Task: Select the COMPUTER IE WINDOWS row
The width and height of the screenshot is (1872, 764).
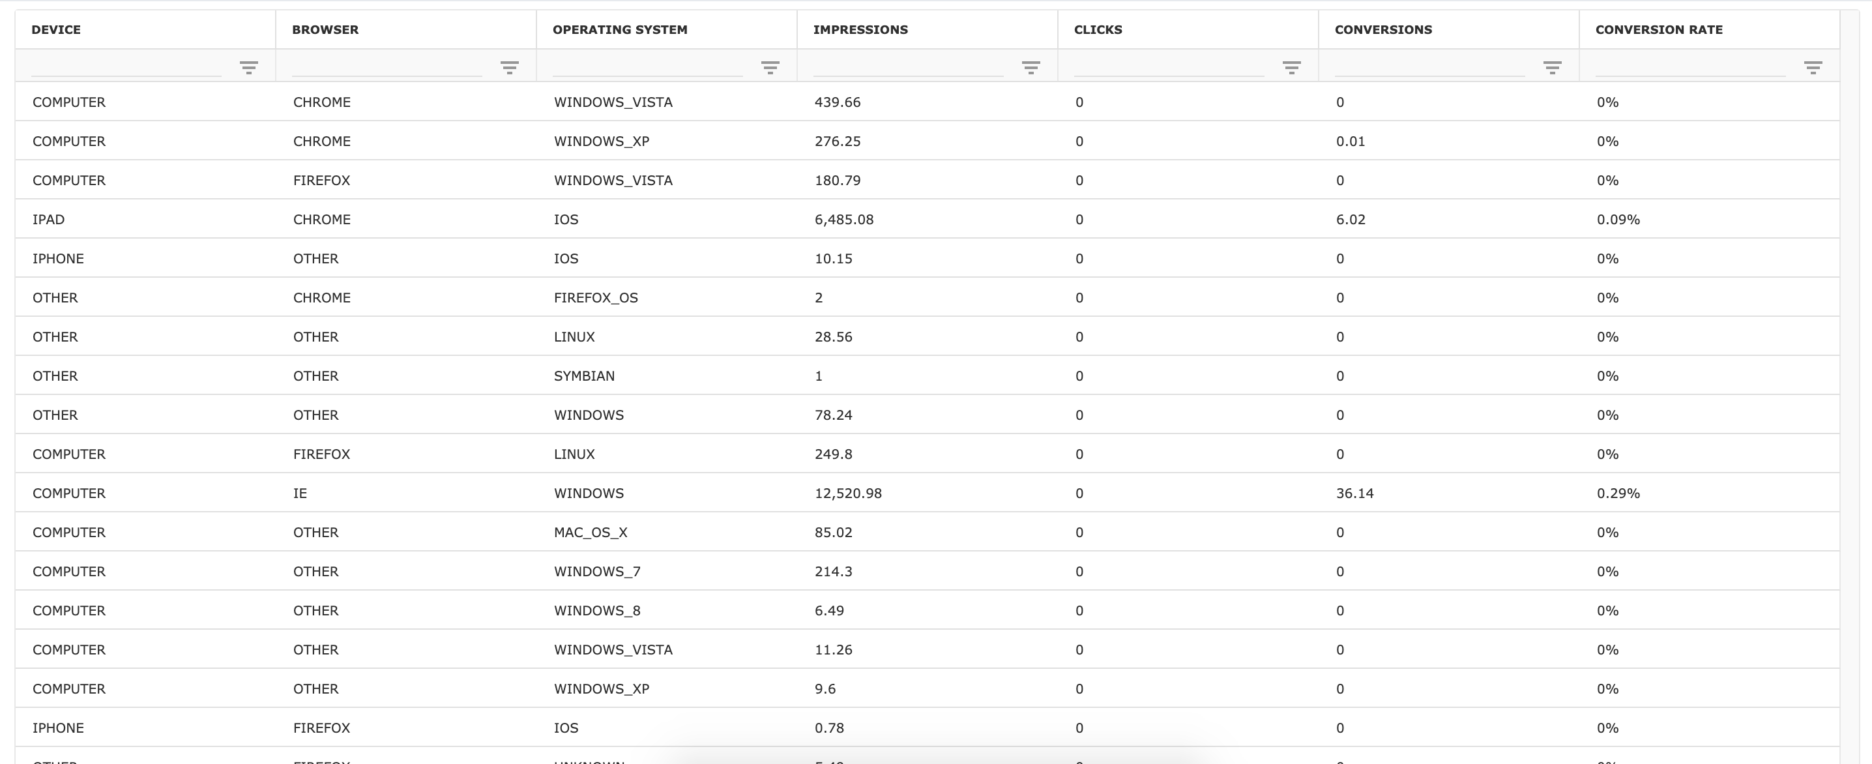Action: (x=68, y=493)
